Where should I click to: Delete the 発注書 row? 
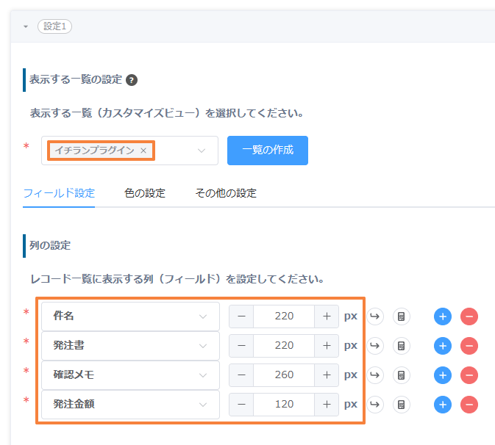[469, 346]
